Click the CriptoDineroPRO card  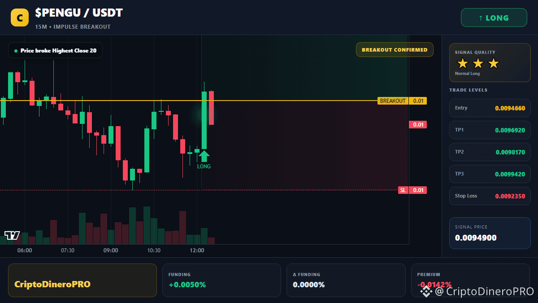point(82,280)
